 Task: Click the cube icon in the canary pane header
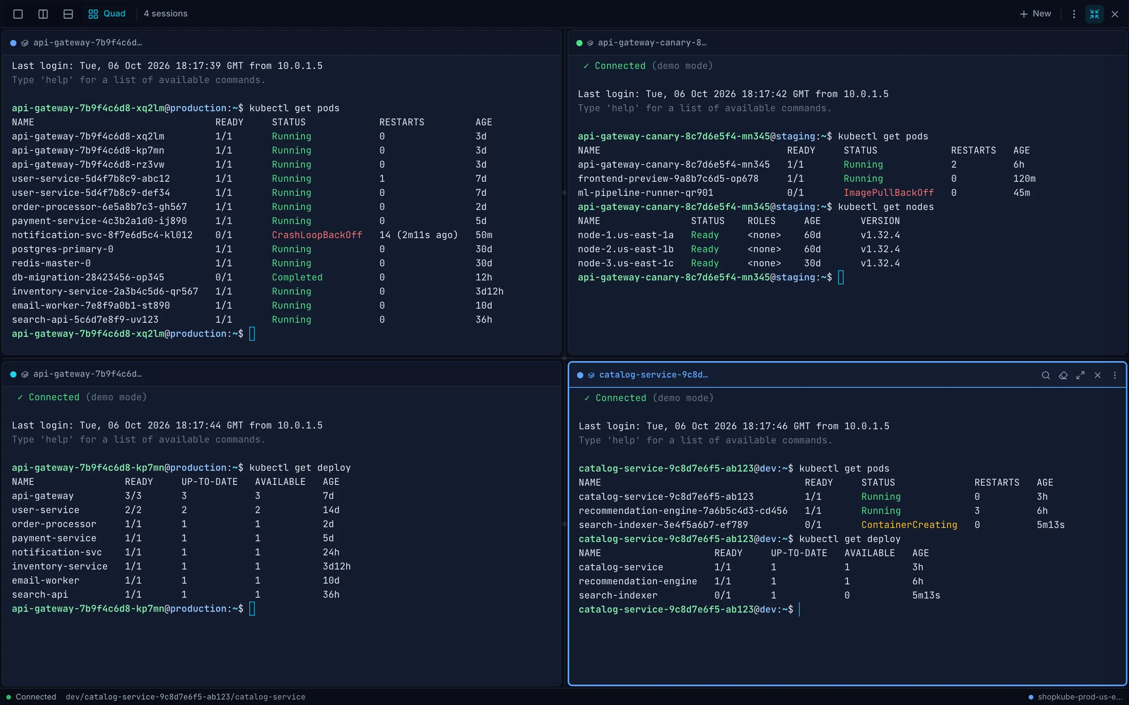tap(590, 43)
